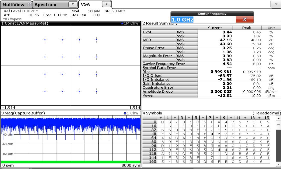The height and width of the screenshot is (169, 281).
Task: Click the (Hexadecimal) format label
Action: 266,113
